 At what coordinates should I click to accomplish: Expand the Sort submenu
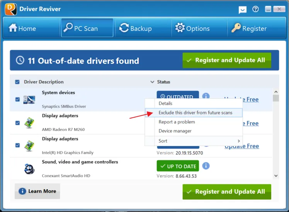(x=194, y=141)
